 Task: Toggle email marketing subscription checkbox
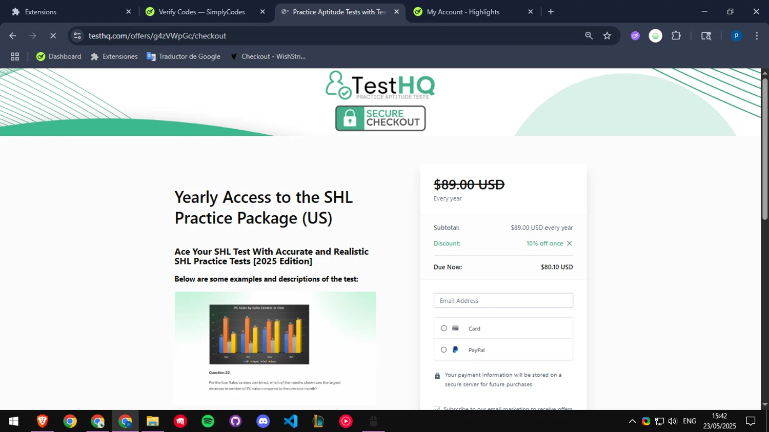tap(437, 408)
